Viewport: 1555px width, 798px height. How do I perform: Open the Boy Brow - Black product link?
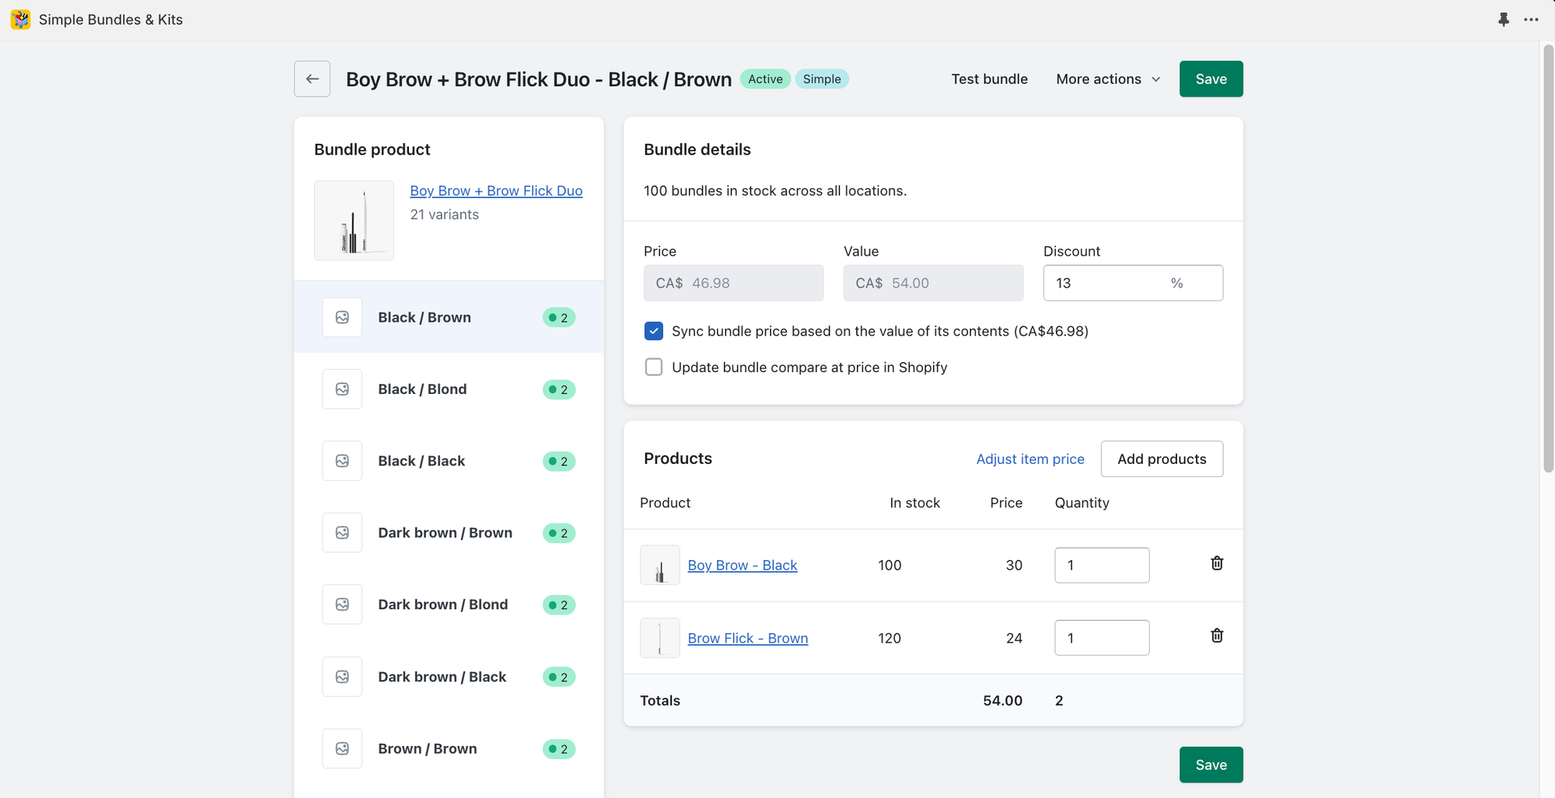(x=743, y=565)
